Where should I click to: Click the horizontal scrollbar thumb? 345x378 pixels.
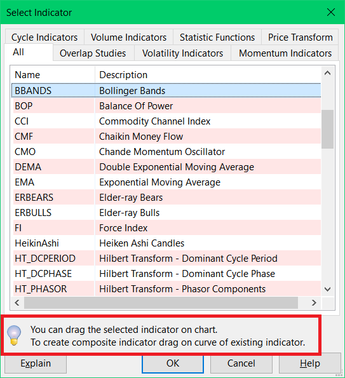coord(161,302)
